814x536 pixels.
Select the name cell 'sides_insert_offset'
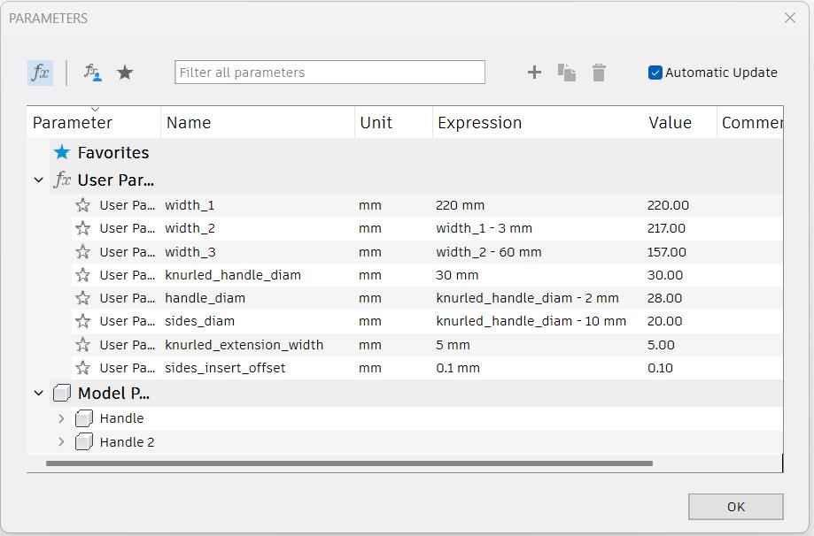pos(225,368)
